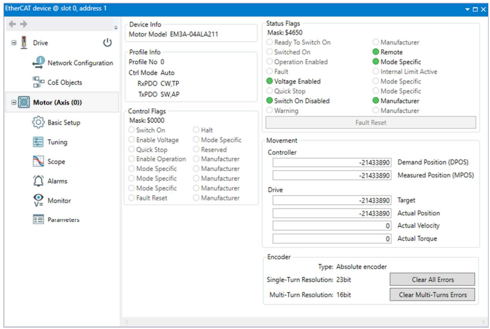Screen dimensions: 490x329
Task: Click the Actual Position field
Action: [332, 213]
